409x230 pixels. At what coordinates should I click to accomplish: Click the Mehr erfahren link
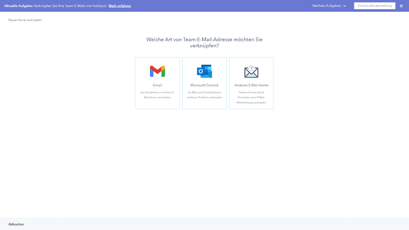click(120, 6)
